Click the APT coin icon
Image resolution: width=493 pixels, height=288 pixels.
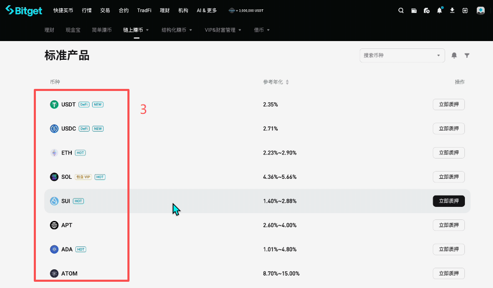[54, 225]
